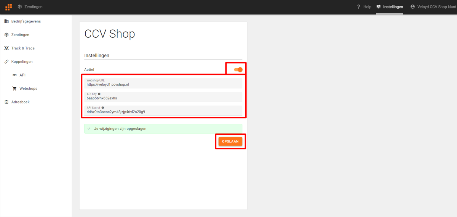
Task: Click the Webshops shopping cart icon
Action: click(x=15, y=89)
